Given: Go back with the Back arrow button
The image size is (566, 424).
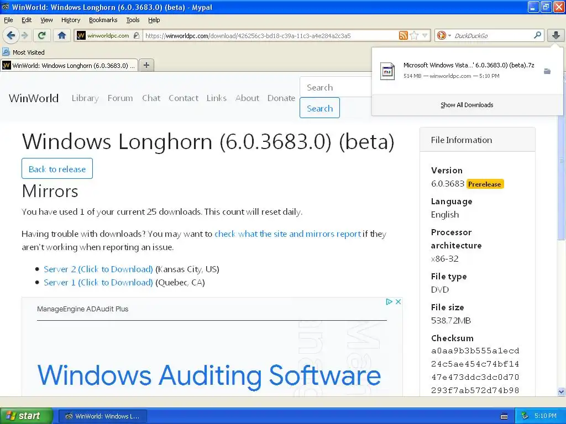Looking at the screenshot, I should 11,35.
